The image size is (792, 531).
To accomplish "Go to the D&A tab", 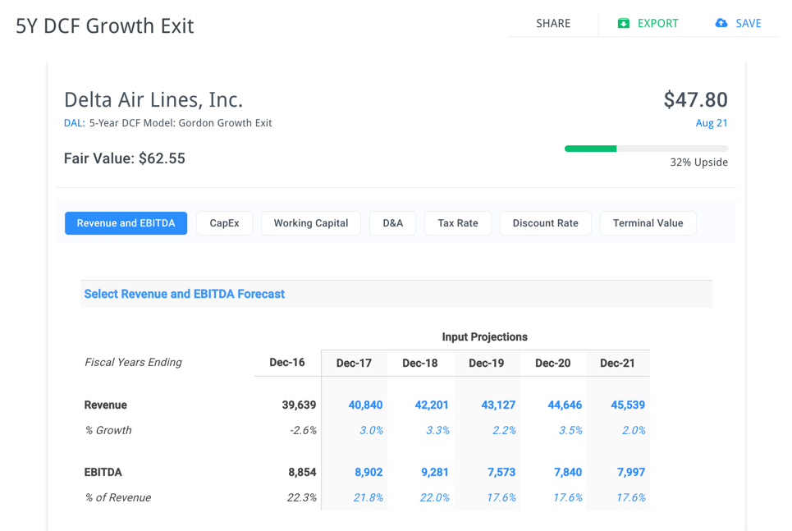I will [392, 223].
